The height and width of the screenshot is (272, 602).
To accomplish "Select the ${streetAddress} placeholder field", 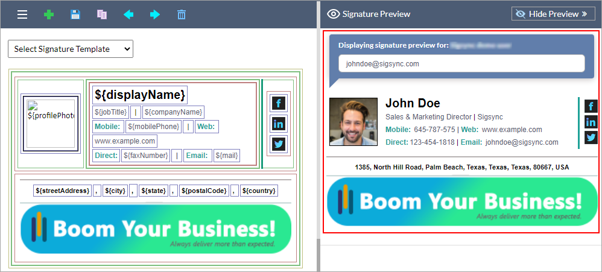I will pos(63,191).
